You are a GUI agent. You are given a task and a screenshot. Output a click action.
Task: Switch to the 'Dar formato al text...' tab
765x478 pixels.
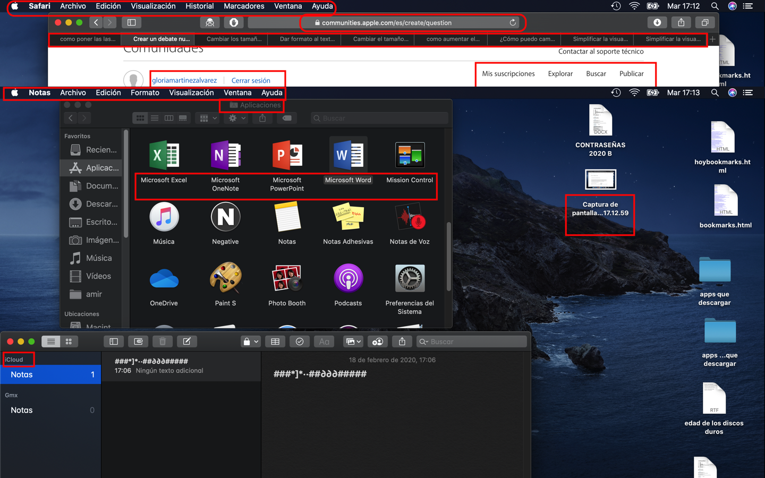pos(304,39)
